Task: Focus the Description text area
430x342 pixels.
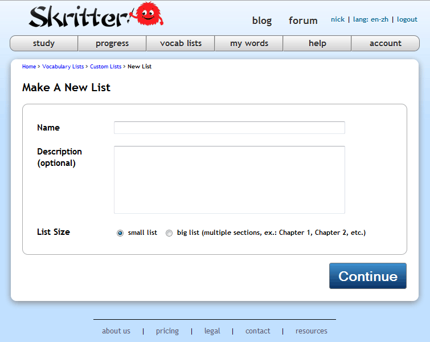Action: [229, 180]
